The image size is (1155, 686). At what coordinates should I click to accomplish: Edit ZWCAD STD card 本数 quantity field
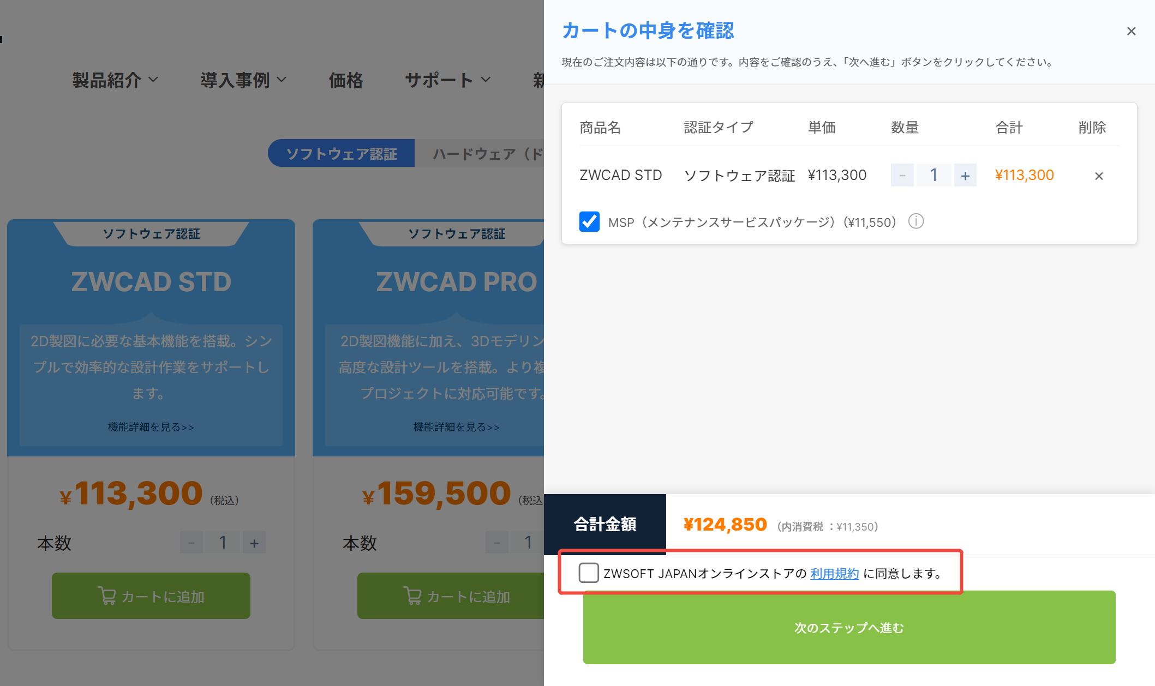pyautogui.click(x=223, y=543)
